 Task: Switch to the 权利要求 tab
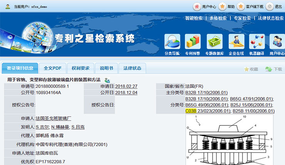coord(80,68)
